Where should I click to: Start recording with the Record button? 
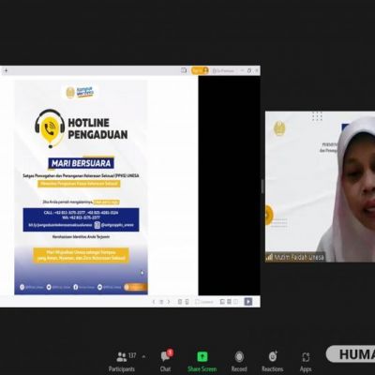pos(239,362)
